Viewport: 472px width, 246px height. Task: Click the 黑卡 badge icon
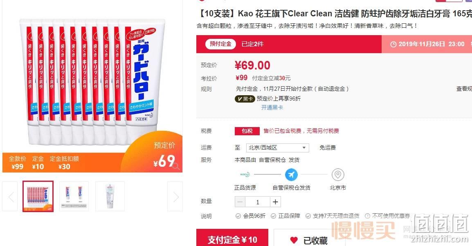(245, 99)
